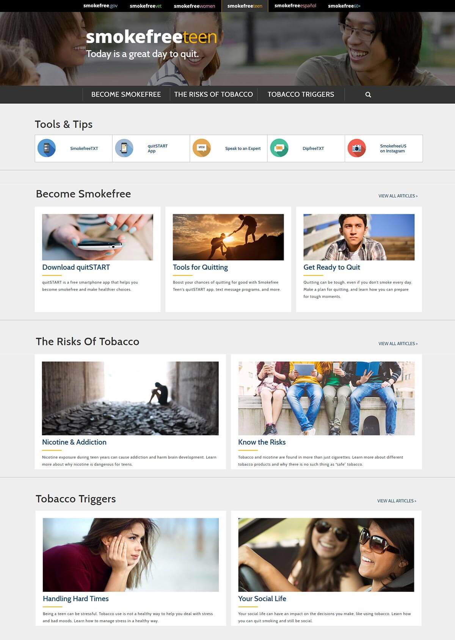Select Tobacco Triggers in the navigation bar
The height and width of the screenshot is (640, 455).
click(x=301, y=95)
